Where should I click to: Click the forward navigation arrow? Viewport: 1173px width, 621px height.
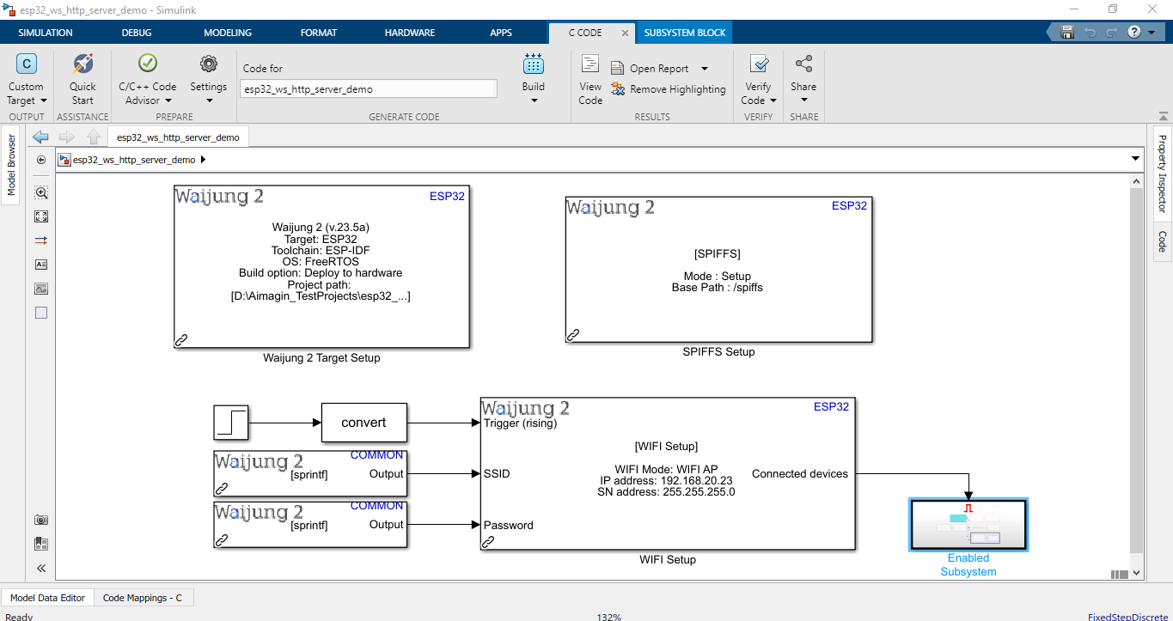pyautogui.click(x=66, y=137)
